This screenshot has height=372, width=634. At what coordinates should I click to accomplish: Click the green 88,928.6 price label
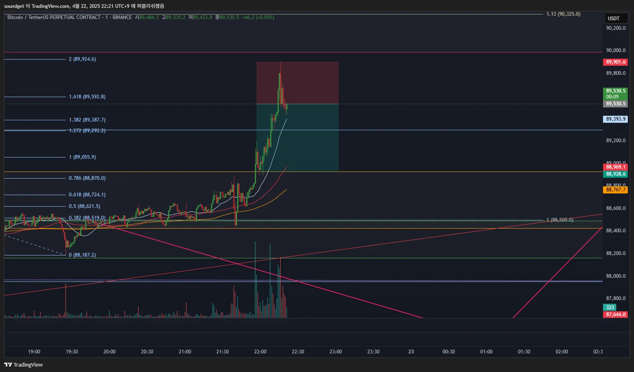tap(615, 174)
